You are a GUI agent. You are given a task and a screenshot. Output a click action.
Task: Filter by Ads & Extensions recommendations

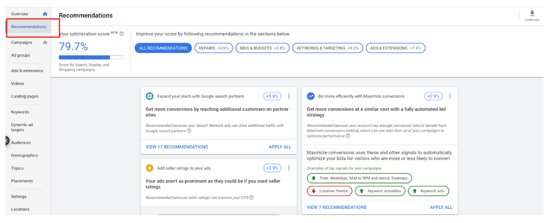coord(395,48)
